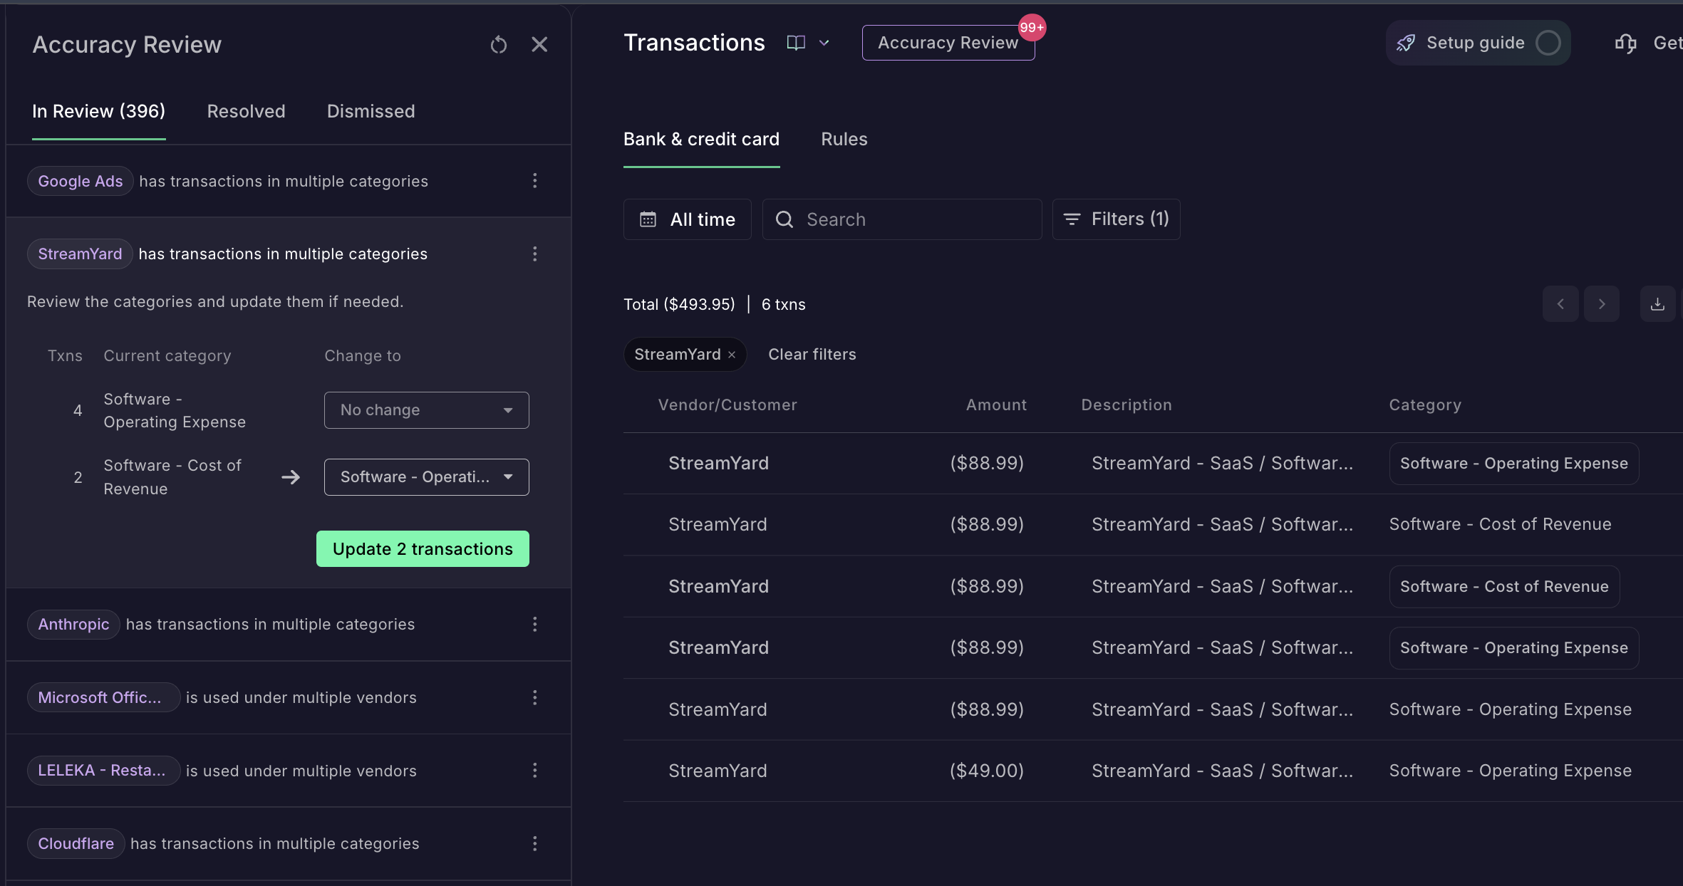1683x886 pixels.
Task: Click the book icon next to Transactions
Action: pos(796,43)
